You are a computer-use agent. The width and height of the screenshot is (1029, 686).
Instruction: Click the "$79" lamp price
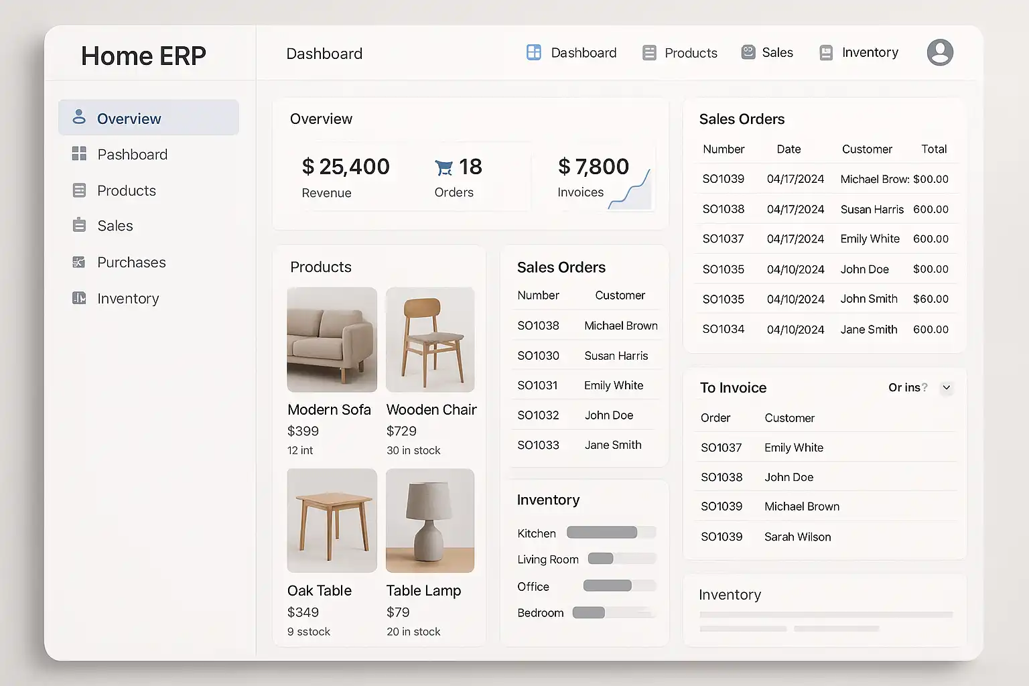coord(398,612)
